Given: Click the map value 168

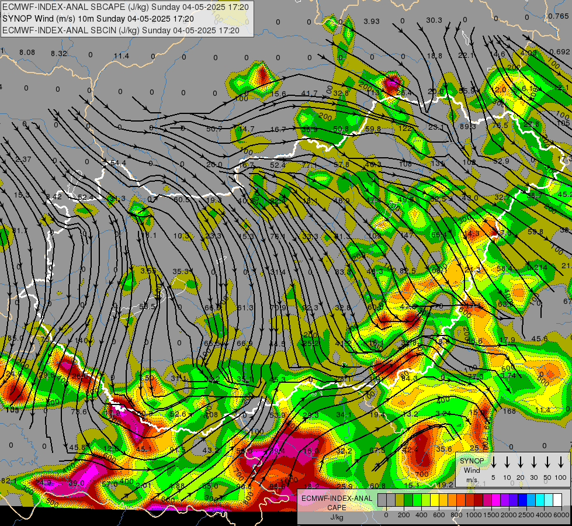Looking at the screenshot, I should (x=509, y=411).
